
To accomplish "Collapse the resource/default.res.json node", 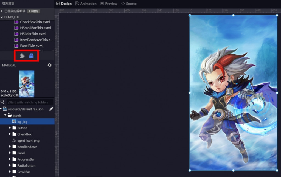I will coord(1,109).
